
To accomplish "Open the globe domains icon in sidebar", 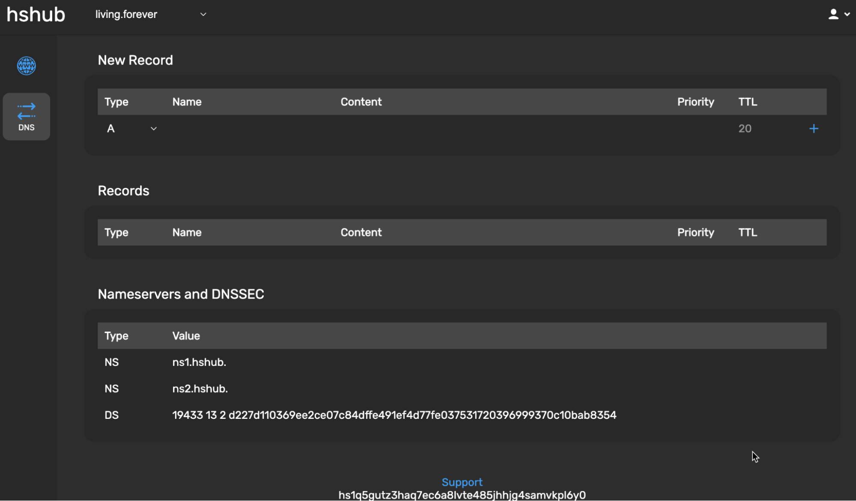I will 26,66.
